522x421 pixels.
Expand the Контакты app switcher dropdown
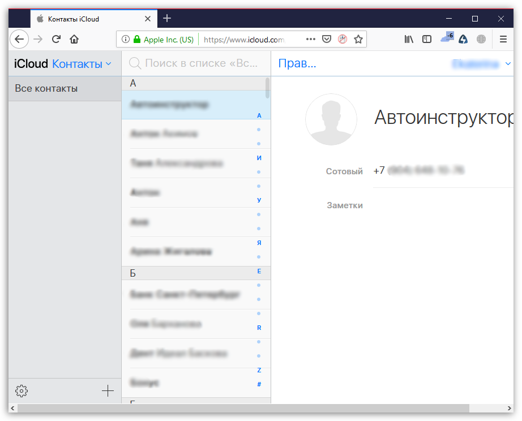(108, 63)
